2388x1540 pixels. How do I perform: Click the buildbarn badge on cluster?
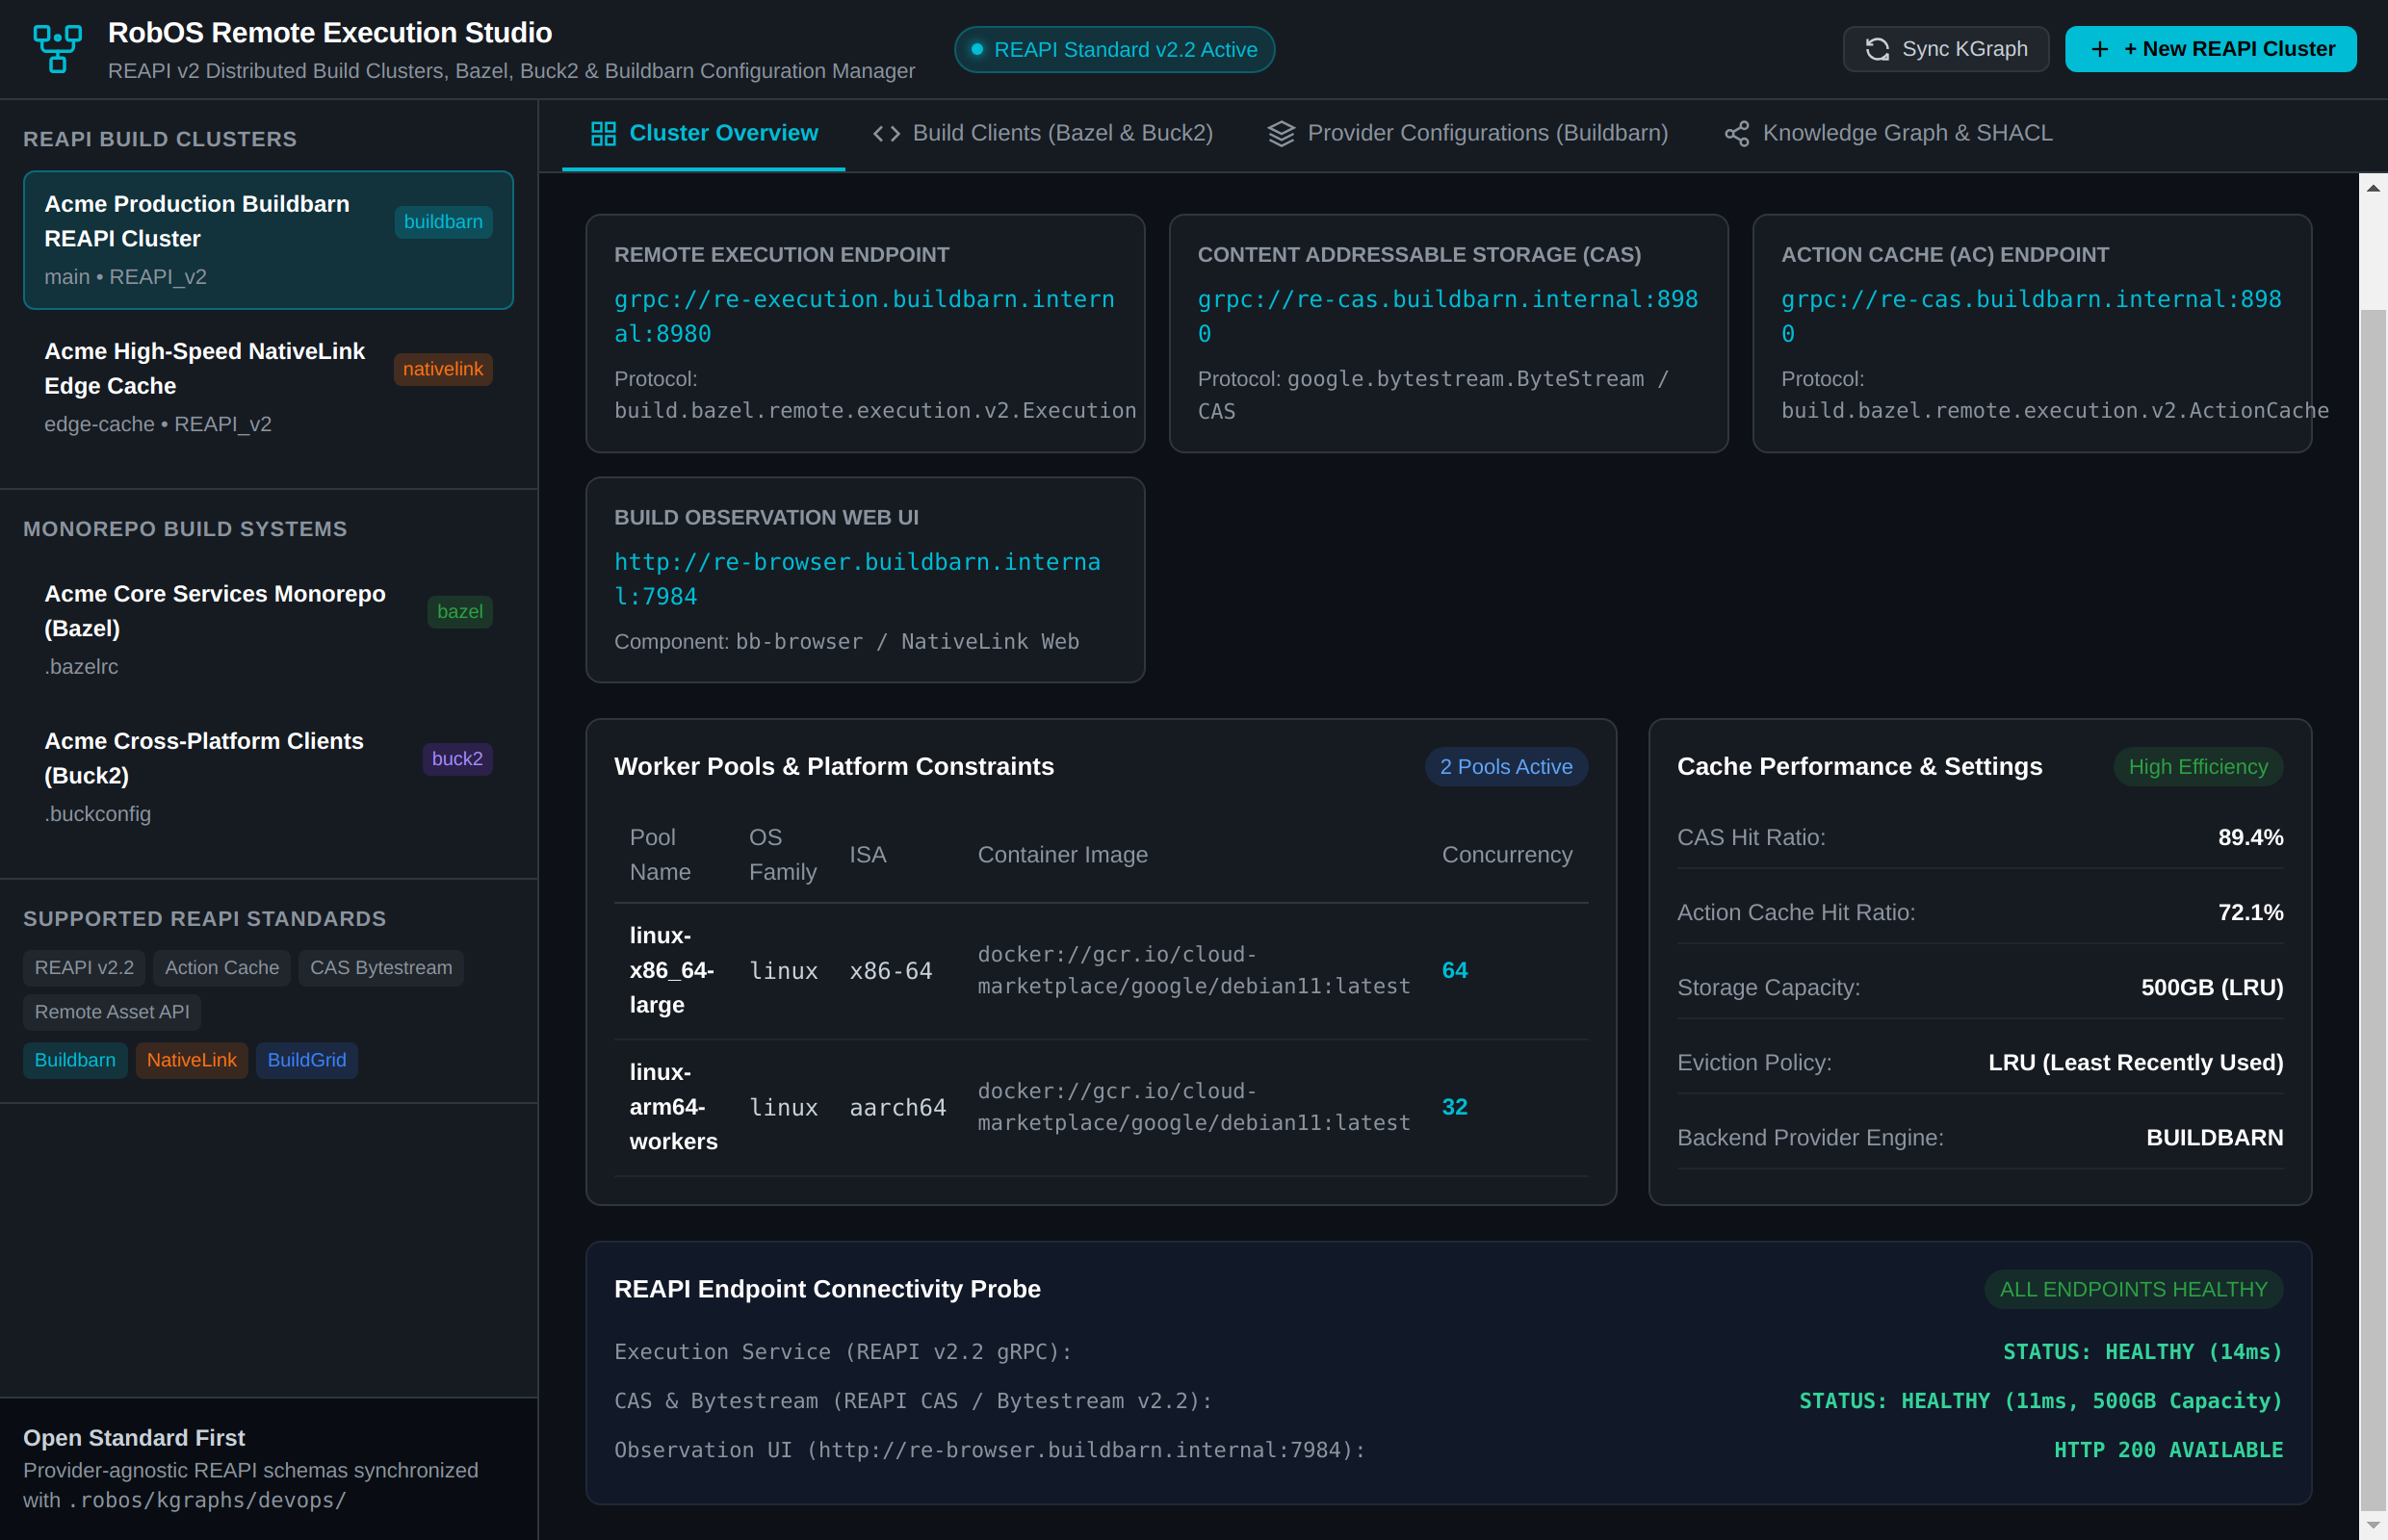(443, 222)
